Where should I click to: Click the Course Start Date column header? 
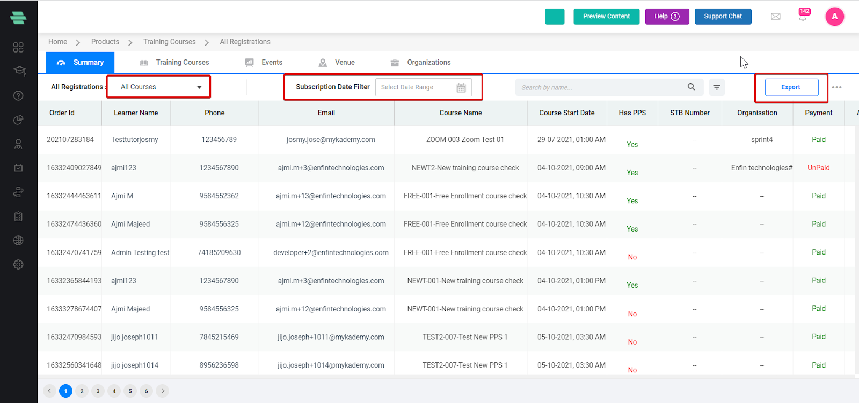click(x=567, y=113)
